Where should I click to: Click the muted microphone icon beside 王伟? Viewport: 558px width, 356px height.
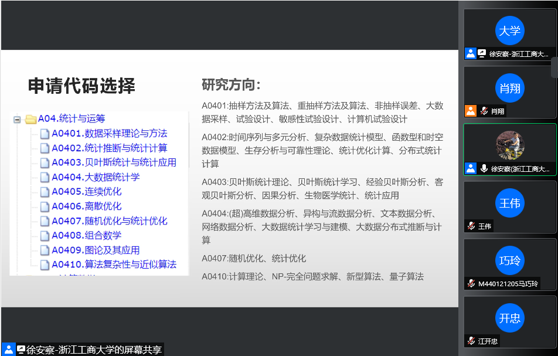(471, 226)
